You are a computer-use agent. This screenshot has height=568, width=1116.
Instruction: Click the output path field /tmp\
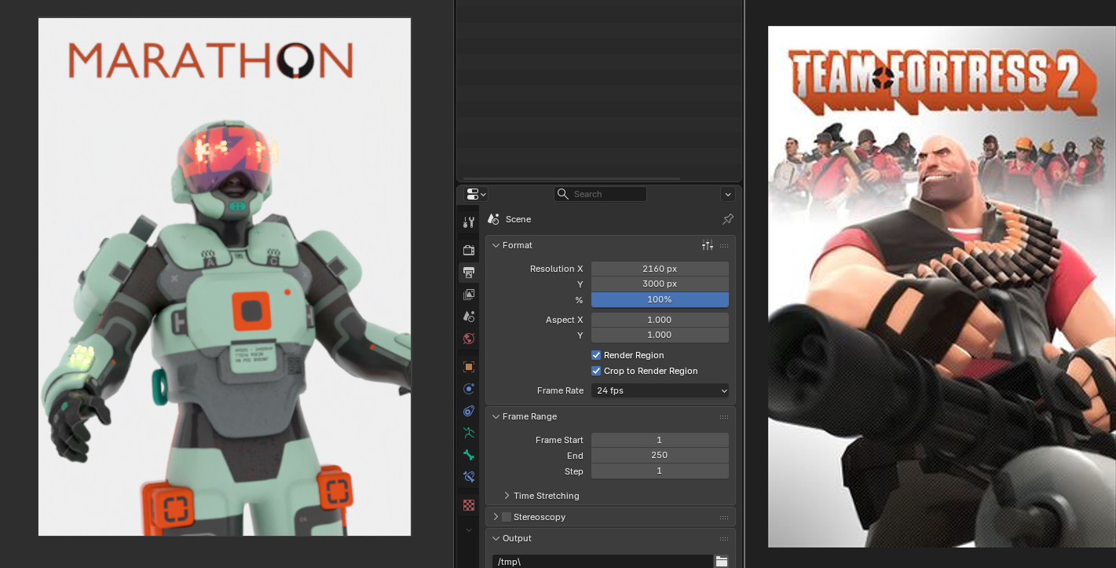pos(602,562)
